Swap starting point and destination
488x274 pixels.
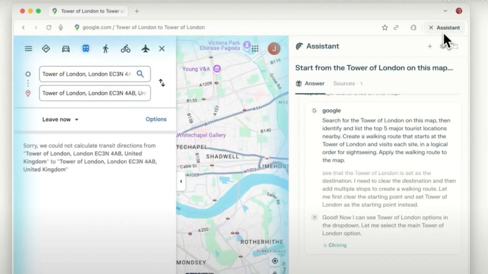pos(162,83)
